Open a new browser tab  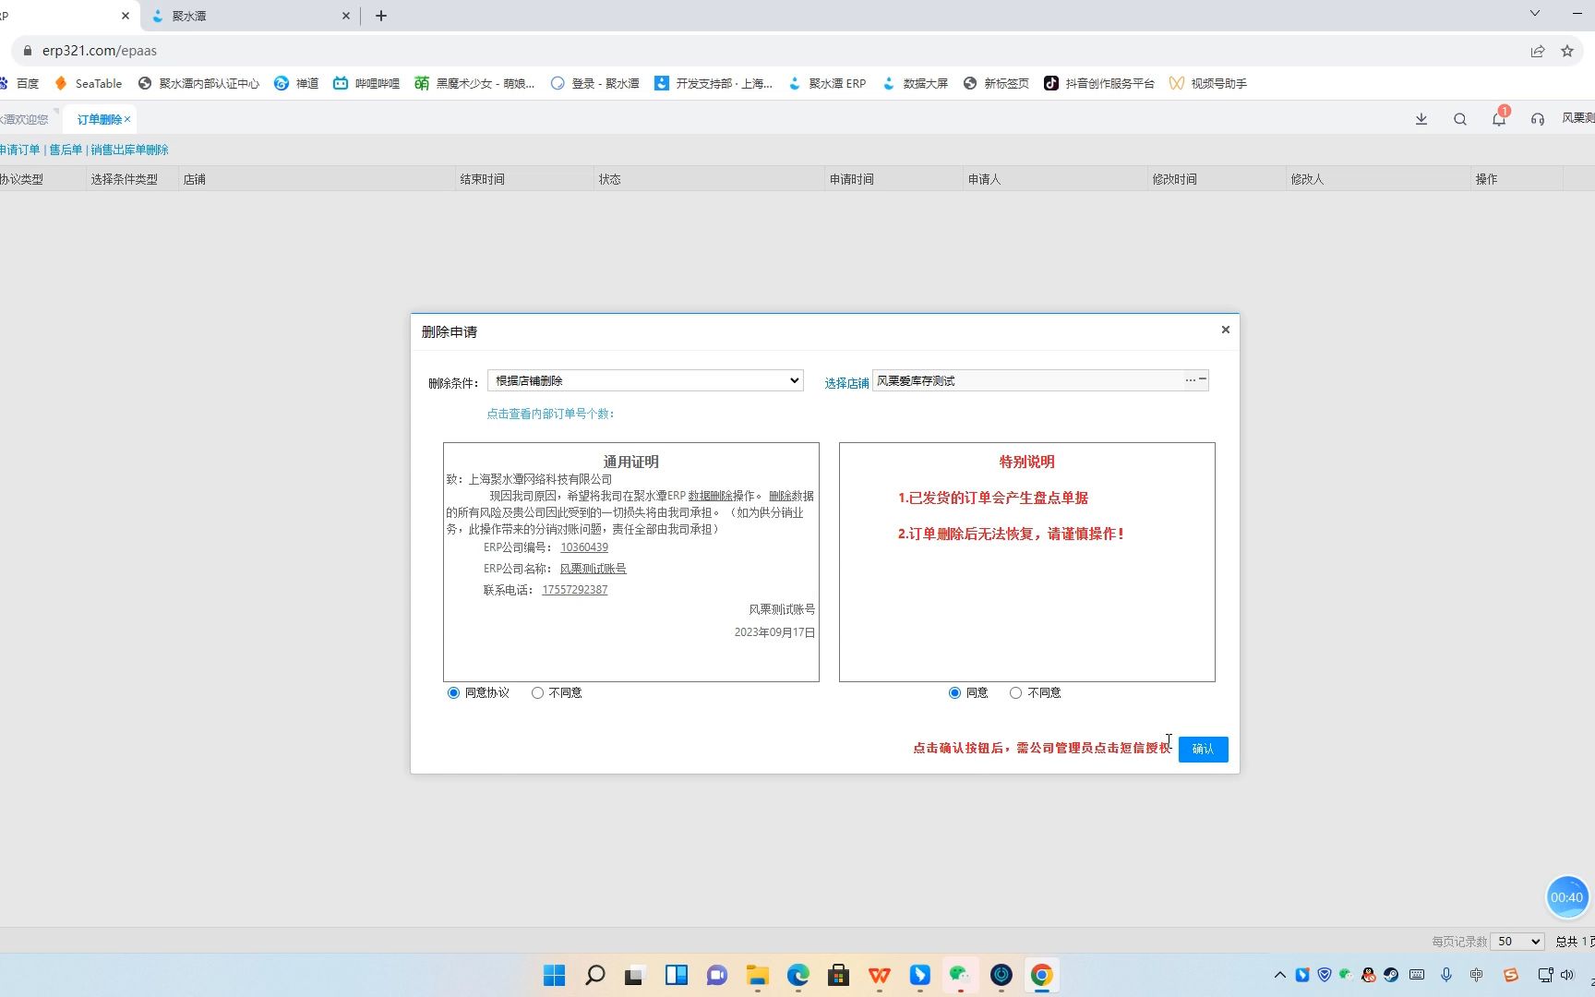point(381,16)
